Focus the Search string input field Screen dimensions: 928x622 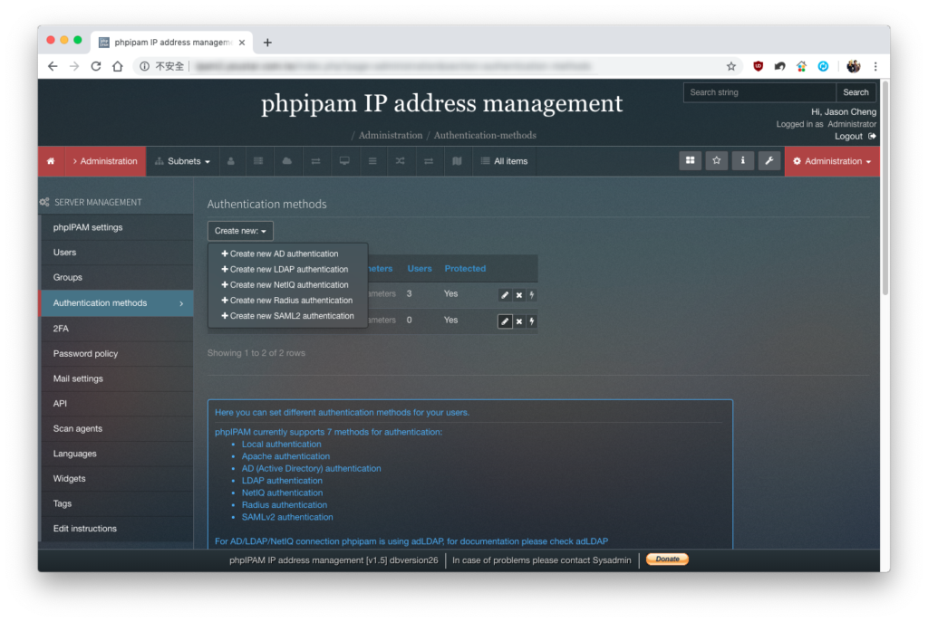click(760, 92)
